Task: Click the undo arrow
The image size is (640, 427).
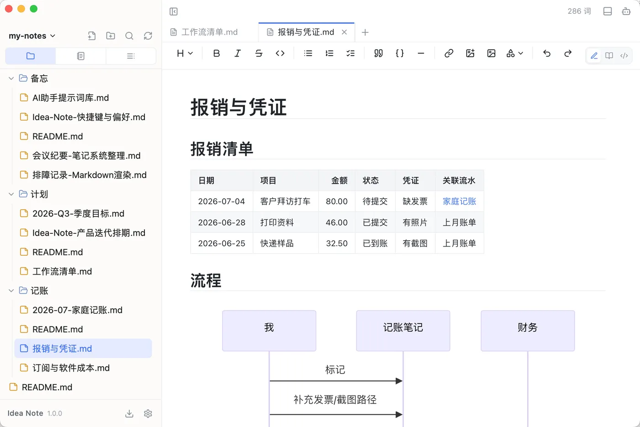Action: tap(547, 53)
